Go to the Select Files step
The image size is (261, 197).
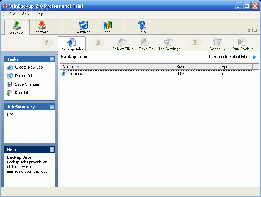(123, 44)
